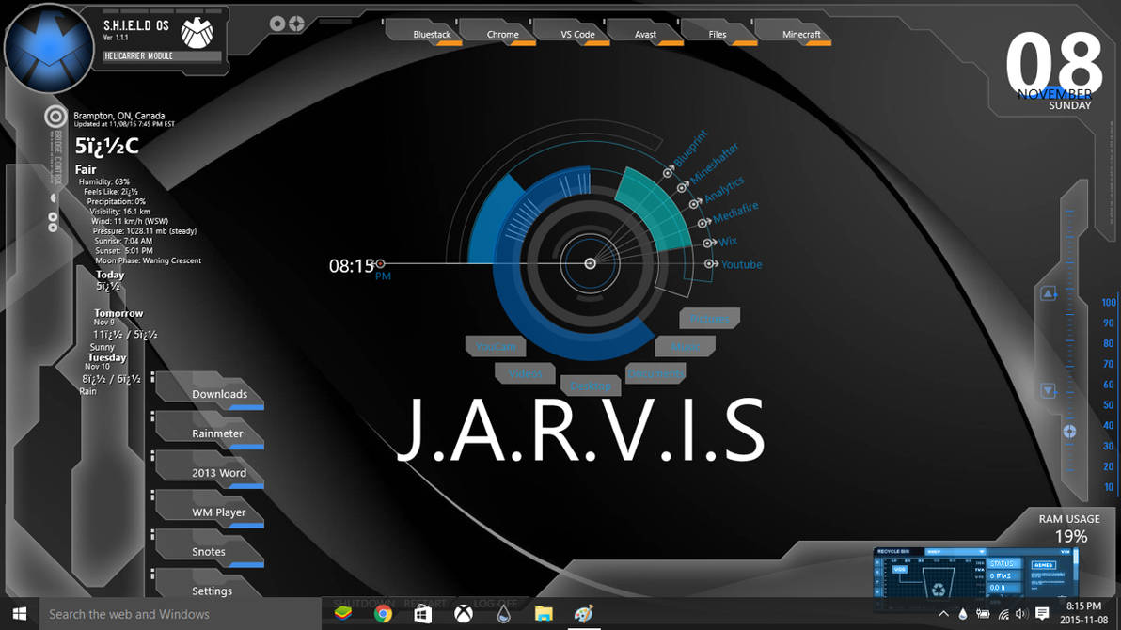The image size is (1121, 630).
Task: Click the target icon next to Blueprint
Action: click(668, 172)
